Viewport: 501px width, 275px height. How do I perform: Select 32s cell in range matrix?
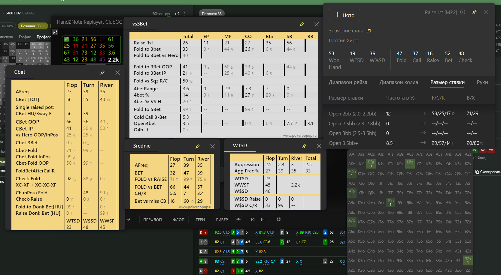468,261
